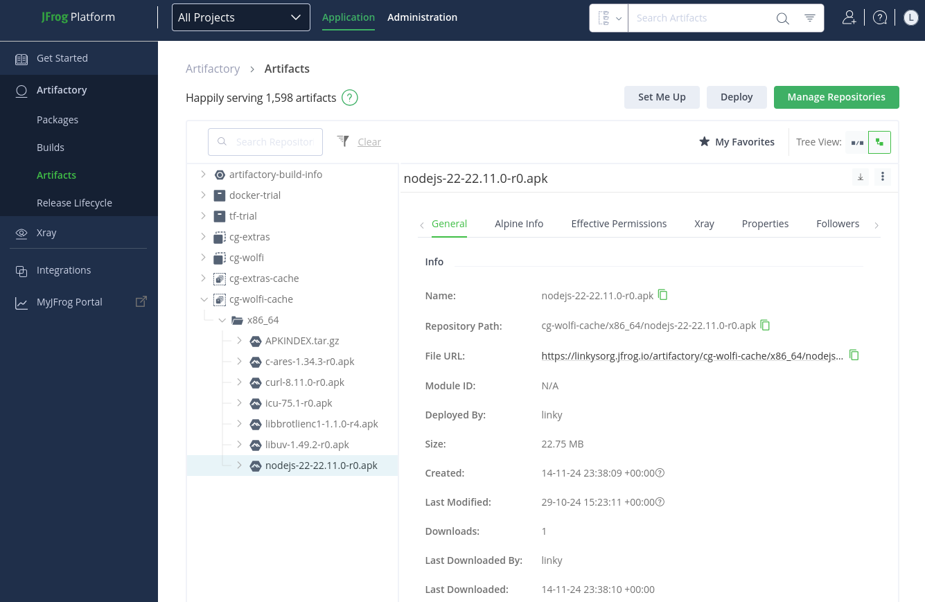Open the artifact File URL link
Image resolution: width=925 pixels, height=602 pixels.
pos(691,356)
